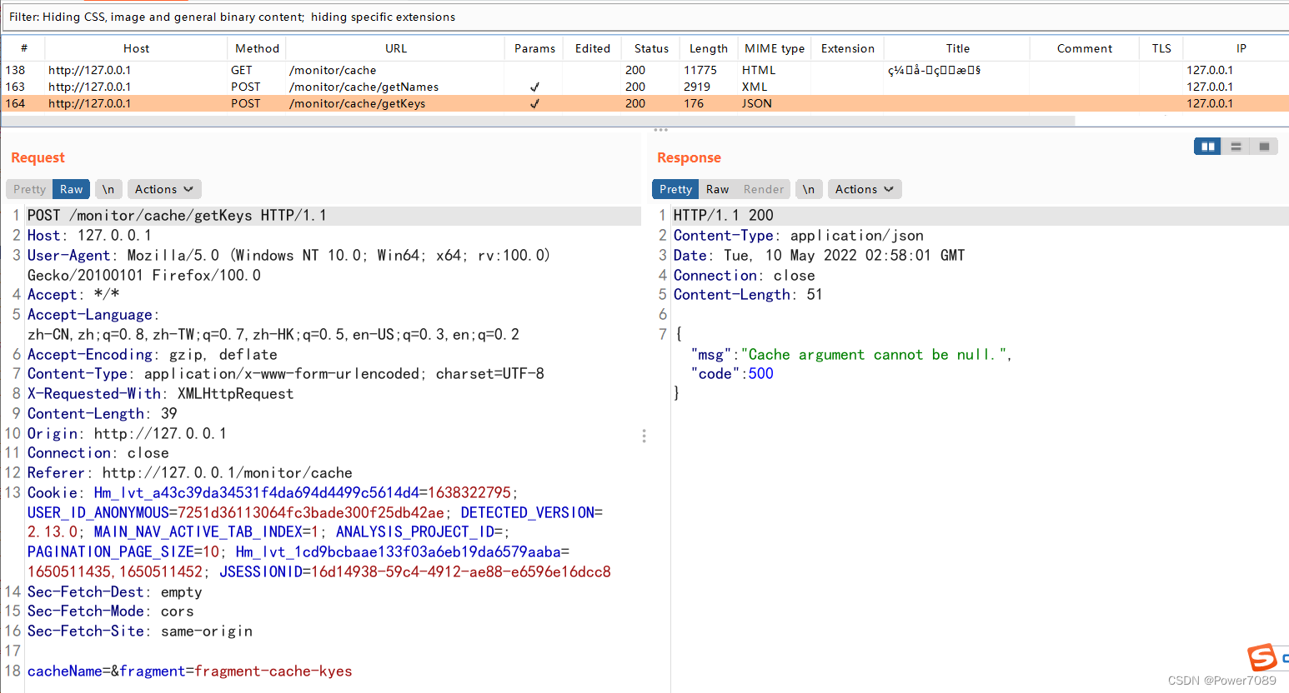Click the Response panel heading
Image resolution: width=1289 pixels, height=693 pixels.
pos(689,157)
